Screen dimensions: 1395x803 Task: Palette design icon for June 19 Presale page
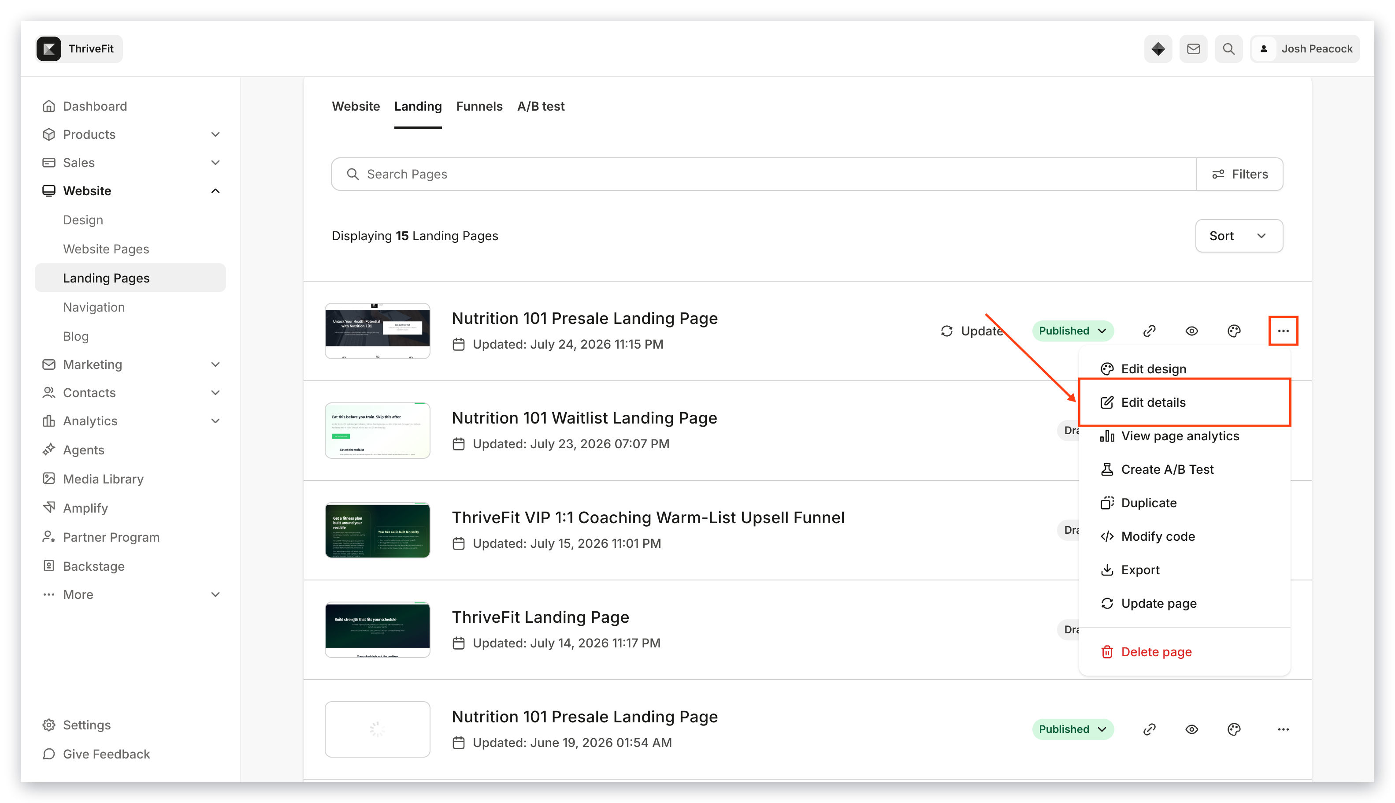[1234, 729]
